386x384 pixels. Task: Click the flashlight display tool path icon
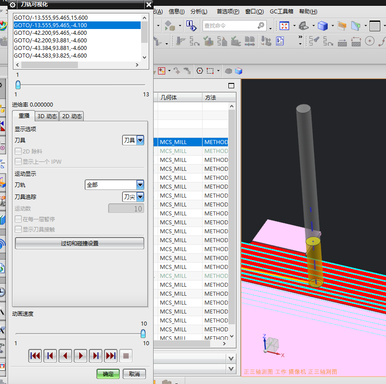pos(314,41)
